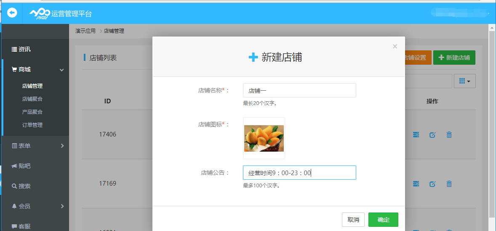Screen dimensions: 496x231
Task: Delete store 17169 using trash icon
Action: pyautogui.click(x=449, y=184)
